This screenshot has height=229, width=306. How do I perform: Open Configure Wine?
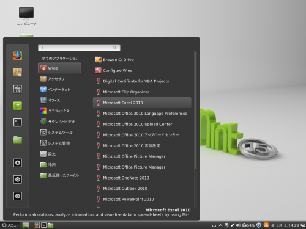coord(142,70)
